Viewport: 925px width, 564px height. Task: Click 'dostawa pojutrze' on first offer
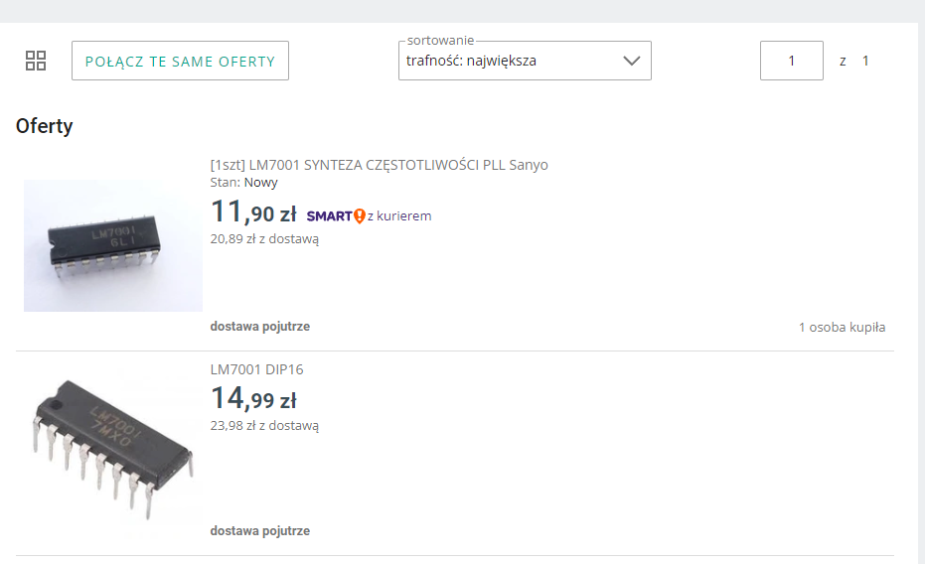[260, 327]
